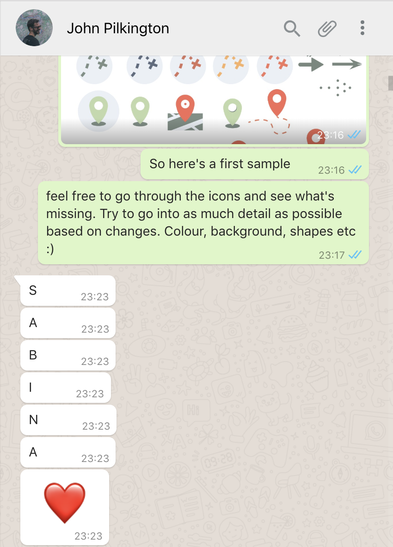Open the search icon in chat header
The width and height of the screenshot is (393, 547).
(x=292, y=28)
